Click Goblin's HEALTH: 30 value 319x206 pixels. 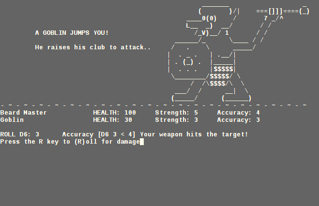click(x=112, y=120)
